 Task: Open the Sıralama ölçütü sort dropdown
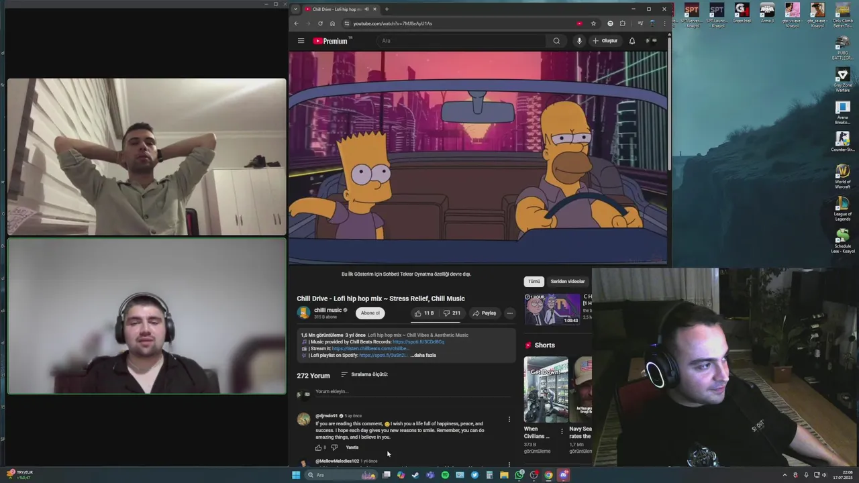pos(364,374)
